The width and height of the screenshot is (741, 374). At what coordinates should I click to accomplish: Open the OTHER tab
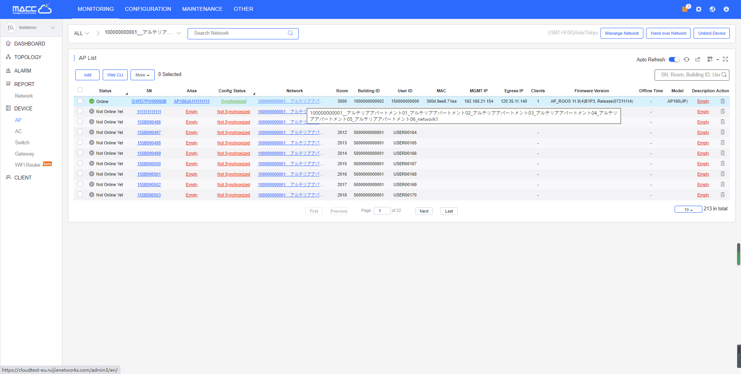point(244,9)
